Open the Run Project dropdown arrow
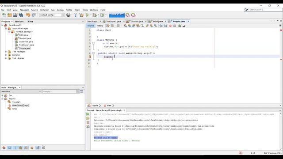This screenshot has height=159, width=283. point(91,15)
